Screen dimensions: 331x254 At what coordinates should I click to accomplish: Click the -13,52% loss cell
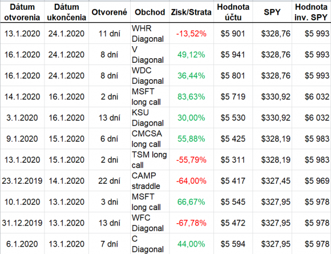coord(191,33)
